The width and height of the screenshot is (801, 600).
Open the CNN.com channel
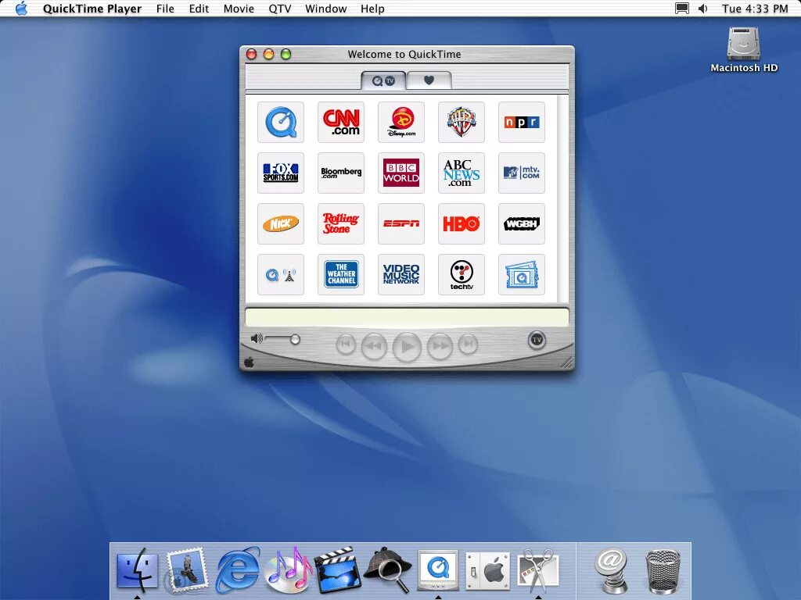click(x=341, y=123)
